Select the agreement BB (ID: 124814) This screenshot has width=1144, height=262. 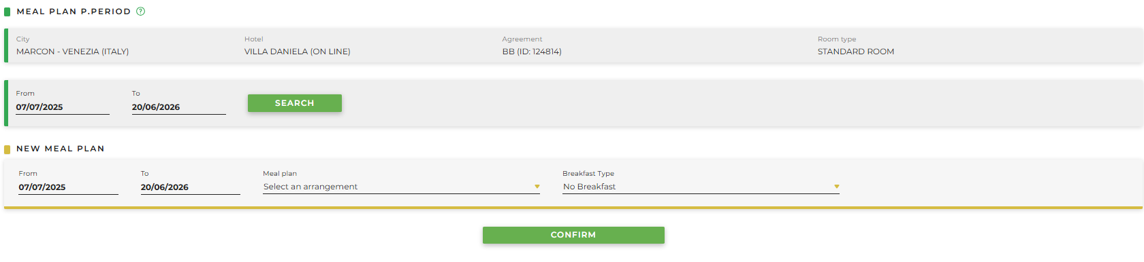coord(532,52)
